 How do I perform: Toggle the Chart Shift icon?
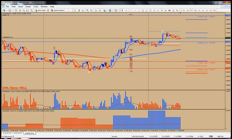[x=100, y=10]
